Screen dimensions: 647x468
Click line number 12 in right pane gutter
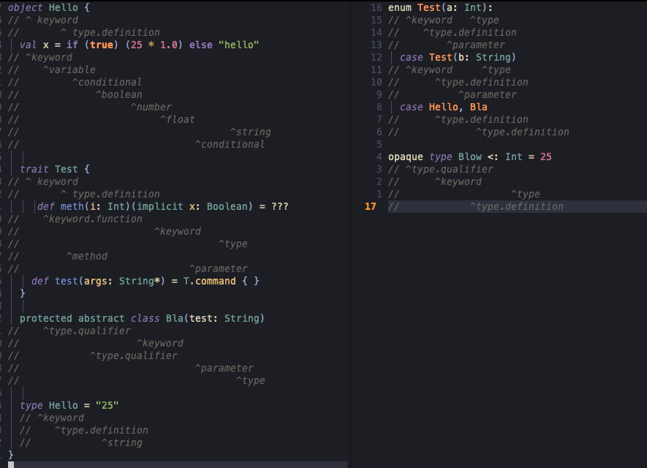click(377, 57)
